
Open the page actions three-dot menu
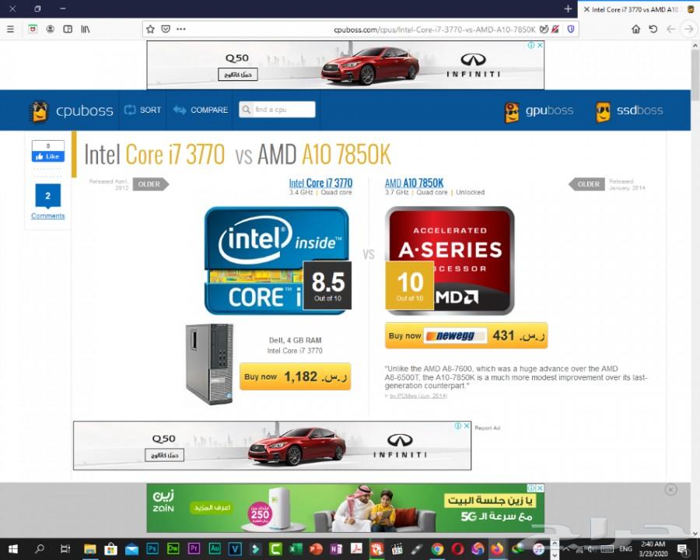180,29
